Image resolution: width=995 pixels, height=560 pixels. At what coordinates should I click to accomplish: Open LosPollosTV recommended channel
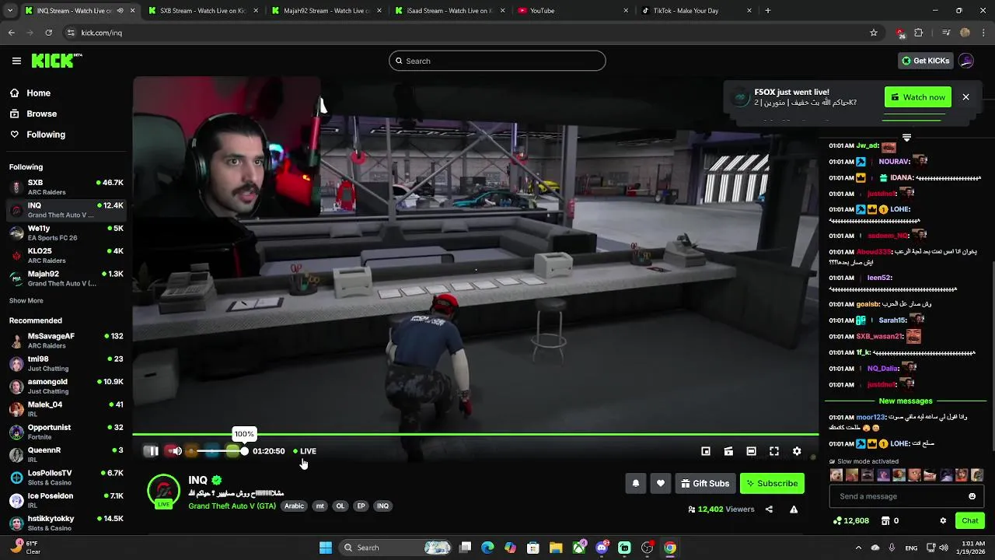(66, 478)
